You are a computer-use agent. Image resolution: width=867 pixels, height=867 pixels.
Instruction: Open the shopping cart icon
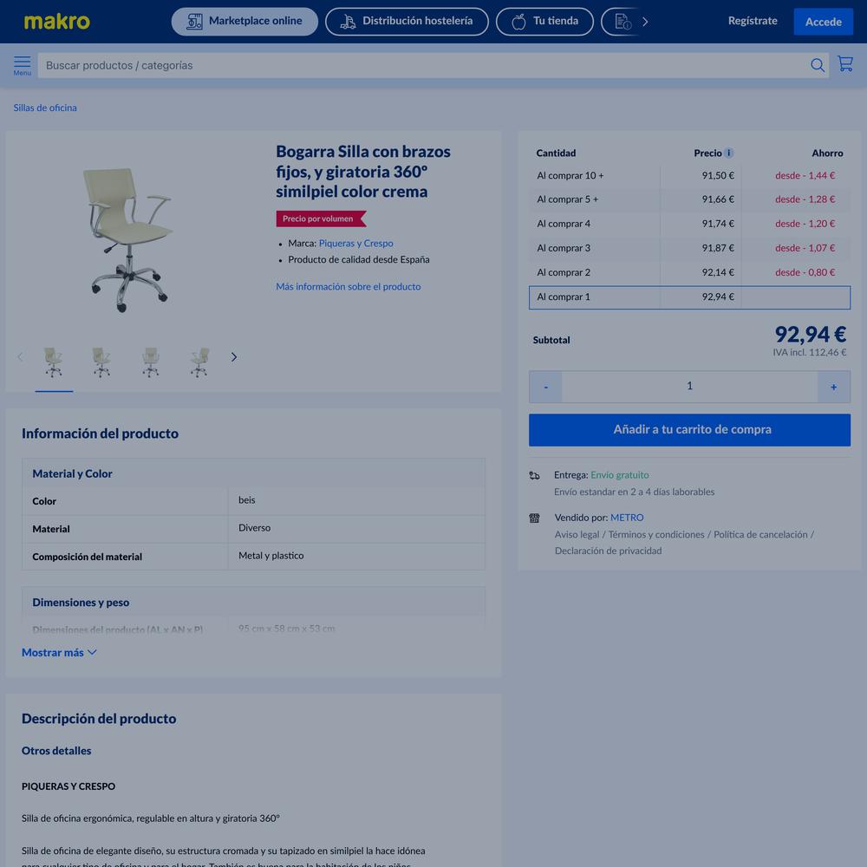coord(844,63)
